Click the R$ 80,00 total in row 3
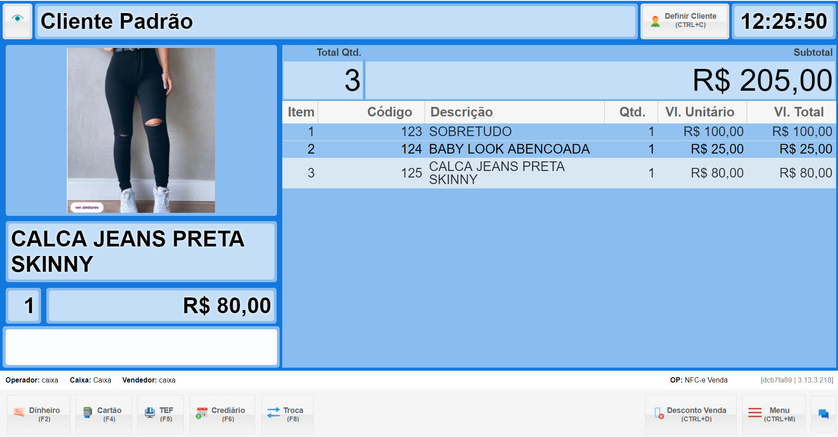The width and height of the screenshot is (838, 437). click(x=806, y=173)
